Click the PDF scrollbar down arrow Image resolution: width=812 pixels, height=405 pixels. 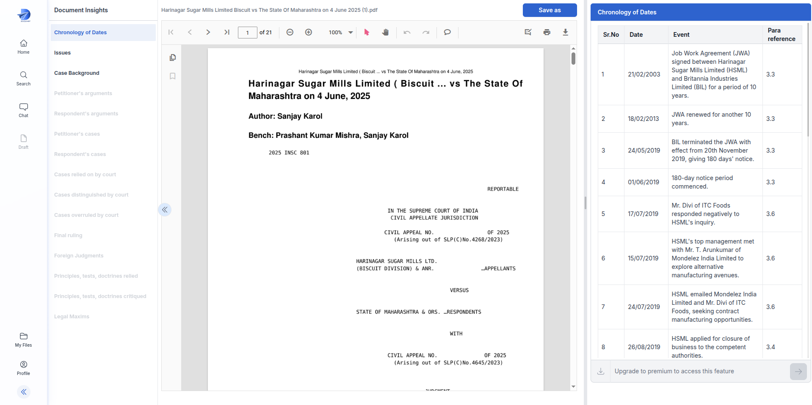click(x=573, y=387)
